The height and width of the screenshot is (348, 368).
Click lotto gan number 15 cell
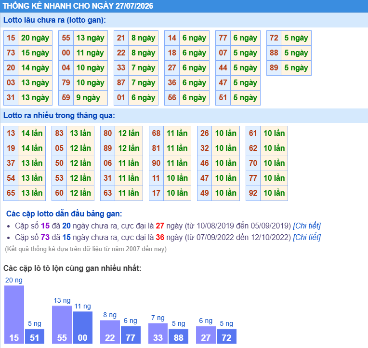point(11,38)
